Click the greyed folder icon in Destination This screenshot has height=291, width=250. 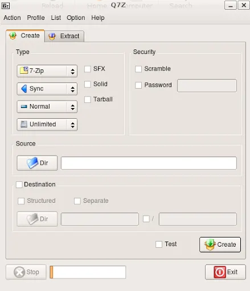32,219
